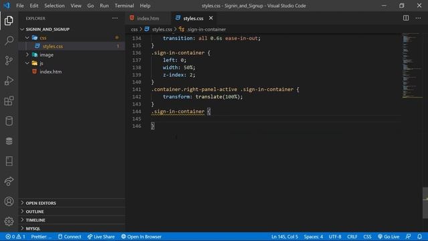Click Connect in the status bar
428x241 pixels.
70,236
